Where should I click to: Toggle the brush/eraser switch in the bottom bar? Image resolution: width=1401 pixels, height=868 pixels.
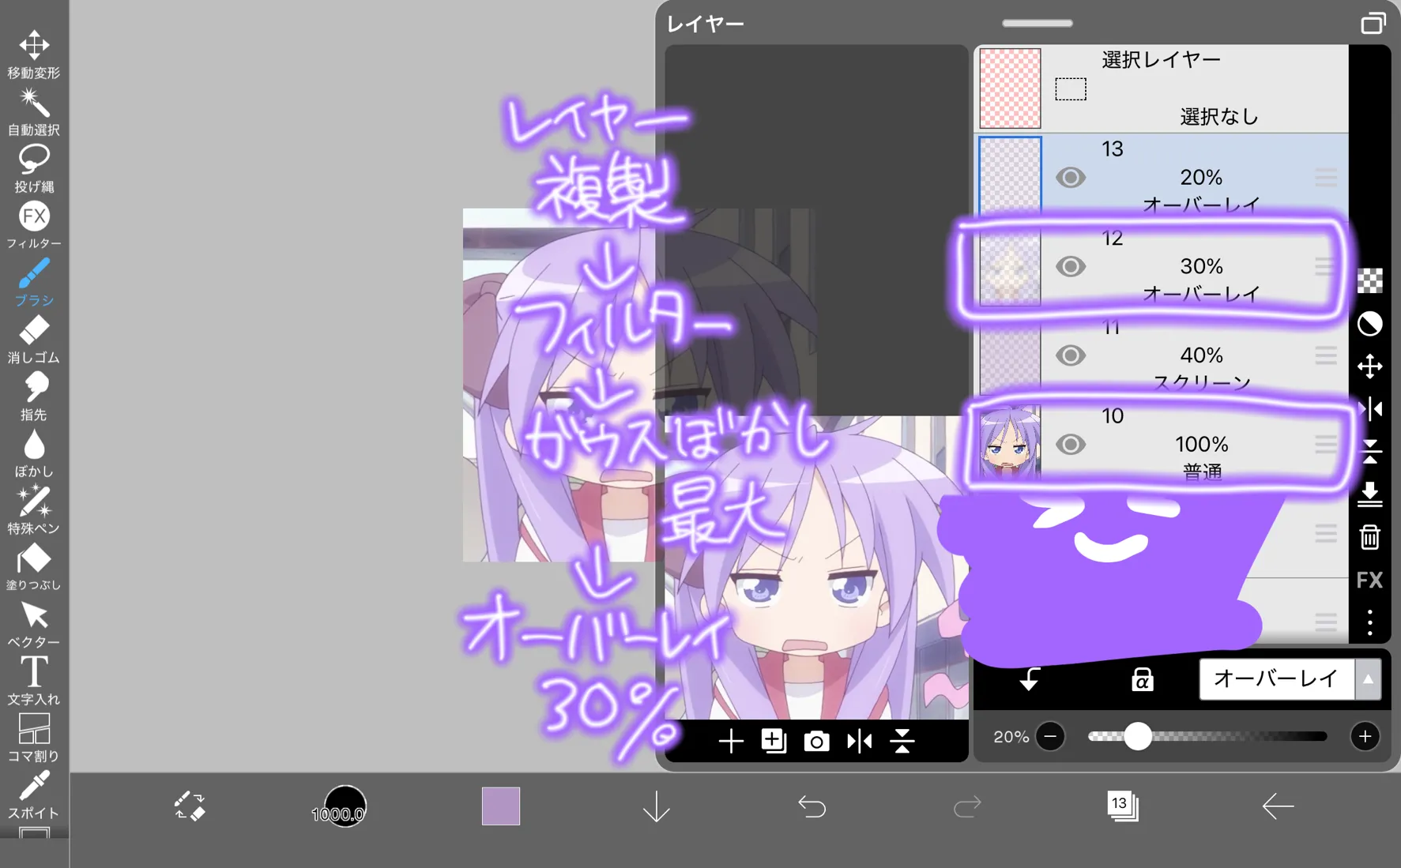pos(190,806)
